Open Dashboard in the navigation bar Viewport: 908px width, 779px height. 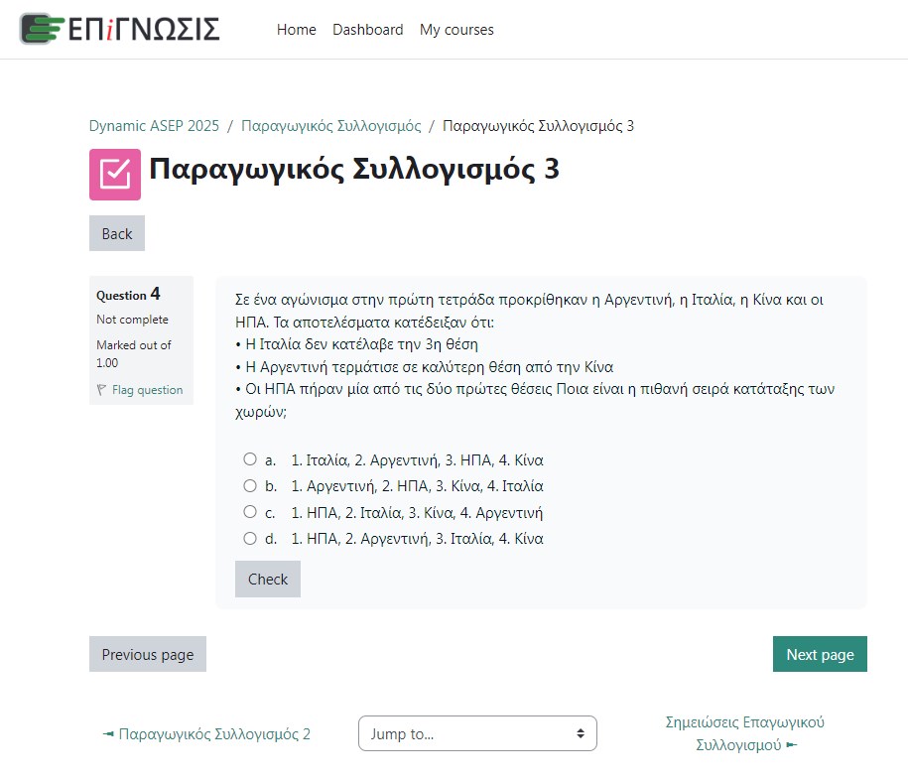pos(368,30)
